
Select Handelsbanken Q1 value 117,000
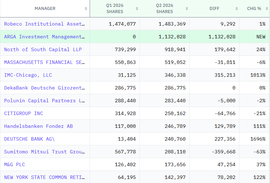125,126
